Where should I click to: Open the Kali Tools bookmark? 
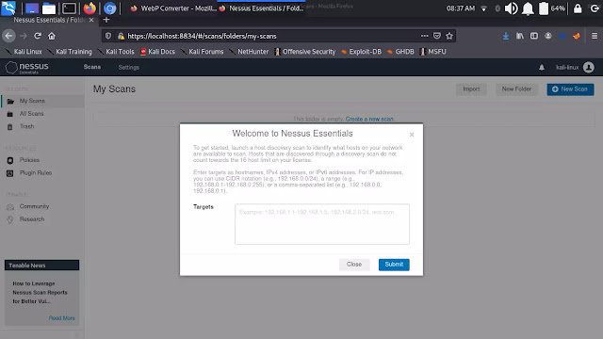(x=116, y=52)
